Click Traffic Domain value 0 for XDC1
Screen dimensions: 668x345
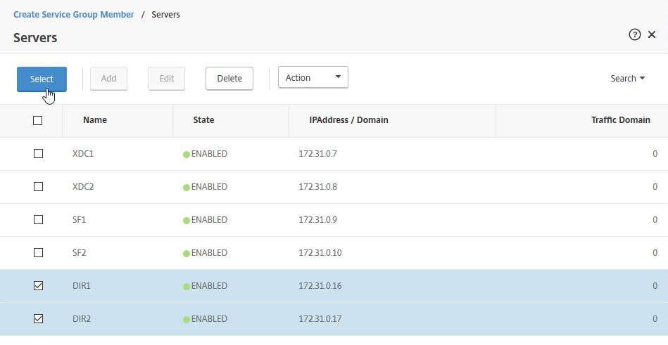tap(655, 154)
